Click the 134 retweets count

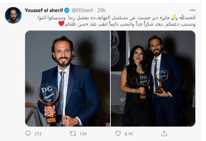coord(83,134)
